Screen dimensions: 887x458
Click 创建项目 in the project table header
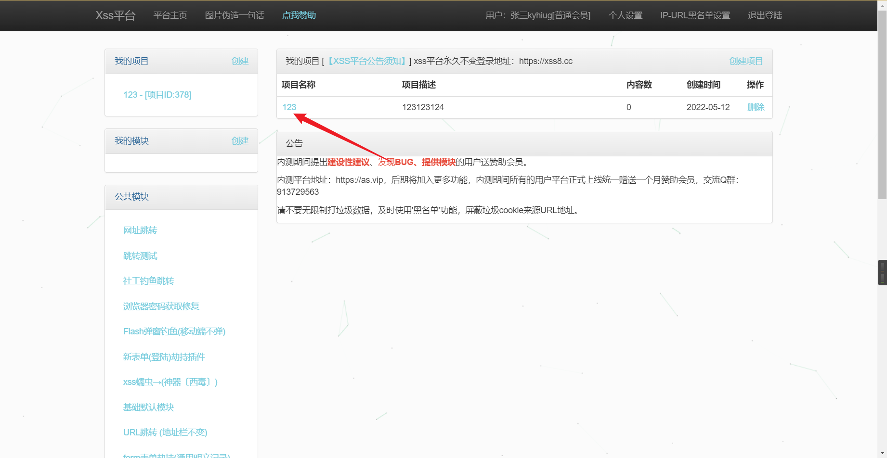click(x=746, y=61)
